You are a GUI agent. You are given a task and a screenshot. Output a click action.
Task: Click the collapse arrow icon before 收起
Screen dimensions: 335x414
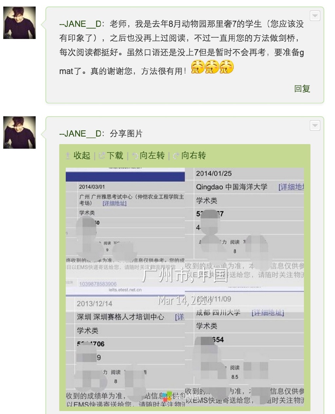[x=68, y=156]
